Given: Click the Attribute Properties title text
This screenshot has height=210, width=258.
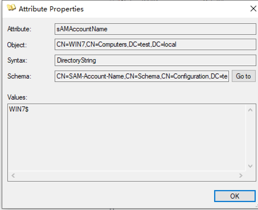Looking at the screenshot, I should pyautogui.click(x=51, y=9).
